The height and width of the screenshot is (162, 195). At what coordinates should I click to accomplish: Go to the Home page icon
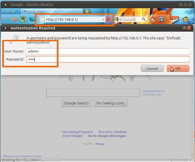(152, 19)
